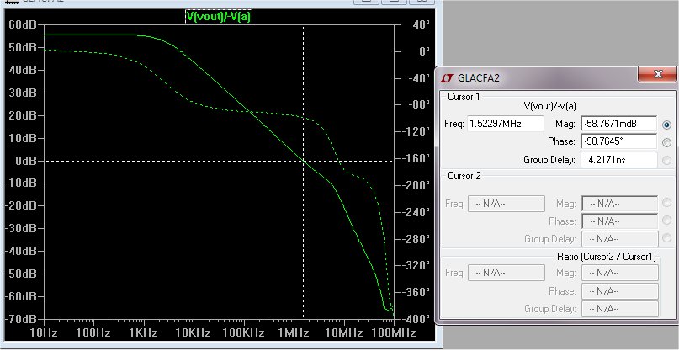The width and height of the screenshot is (679, 351).
Task: Select the Cursor 1 Group Delay radio button
Action: pos(666,160)
